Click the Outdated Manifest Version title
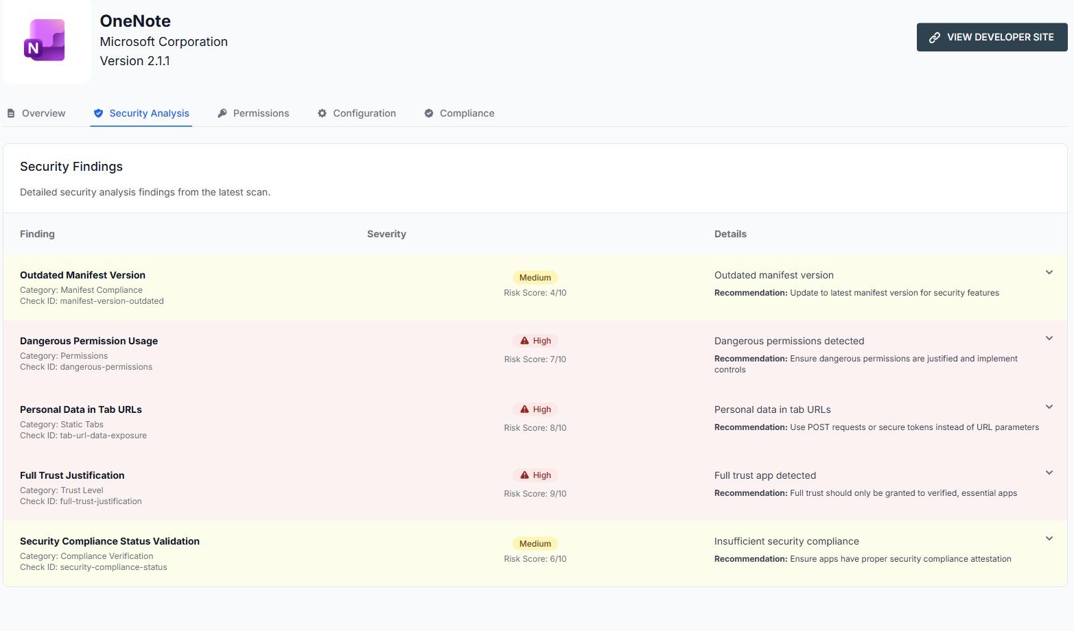 (82, 275)
